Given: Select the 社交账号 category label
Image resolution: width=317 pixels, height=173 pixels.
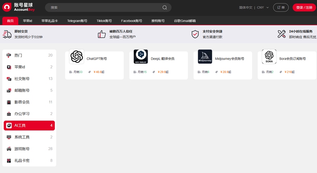Looking at the screenshot, I should pos(22,79).
